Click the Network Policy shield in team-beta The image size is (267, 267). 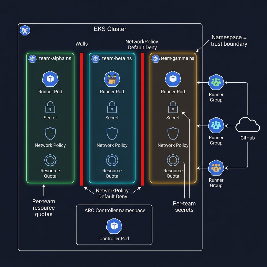pos(112,133)
